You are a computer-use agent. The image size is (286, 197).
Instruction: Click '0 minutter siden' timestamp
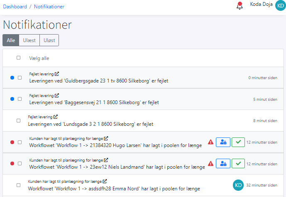point(263,78)
